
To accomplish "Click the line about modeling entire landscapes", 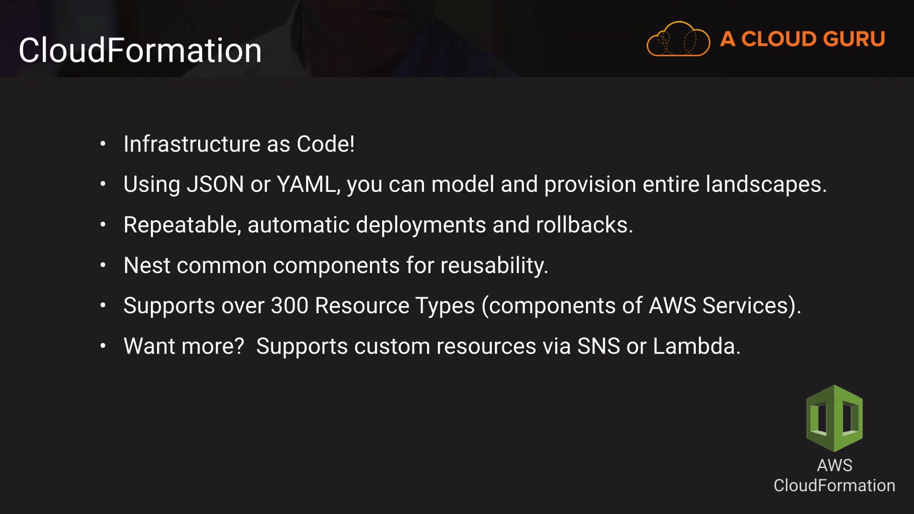I will tap(475, 184).
